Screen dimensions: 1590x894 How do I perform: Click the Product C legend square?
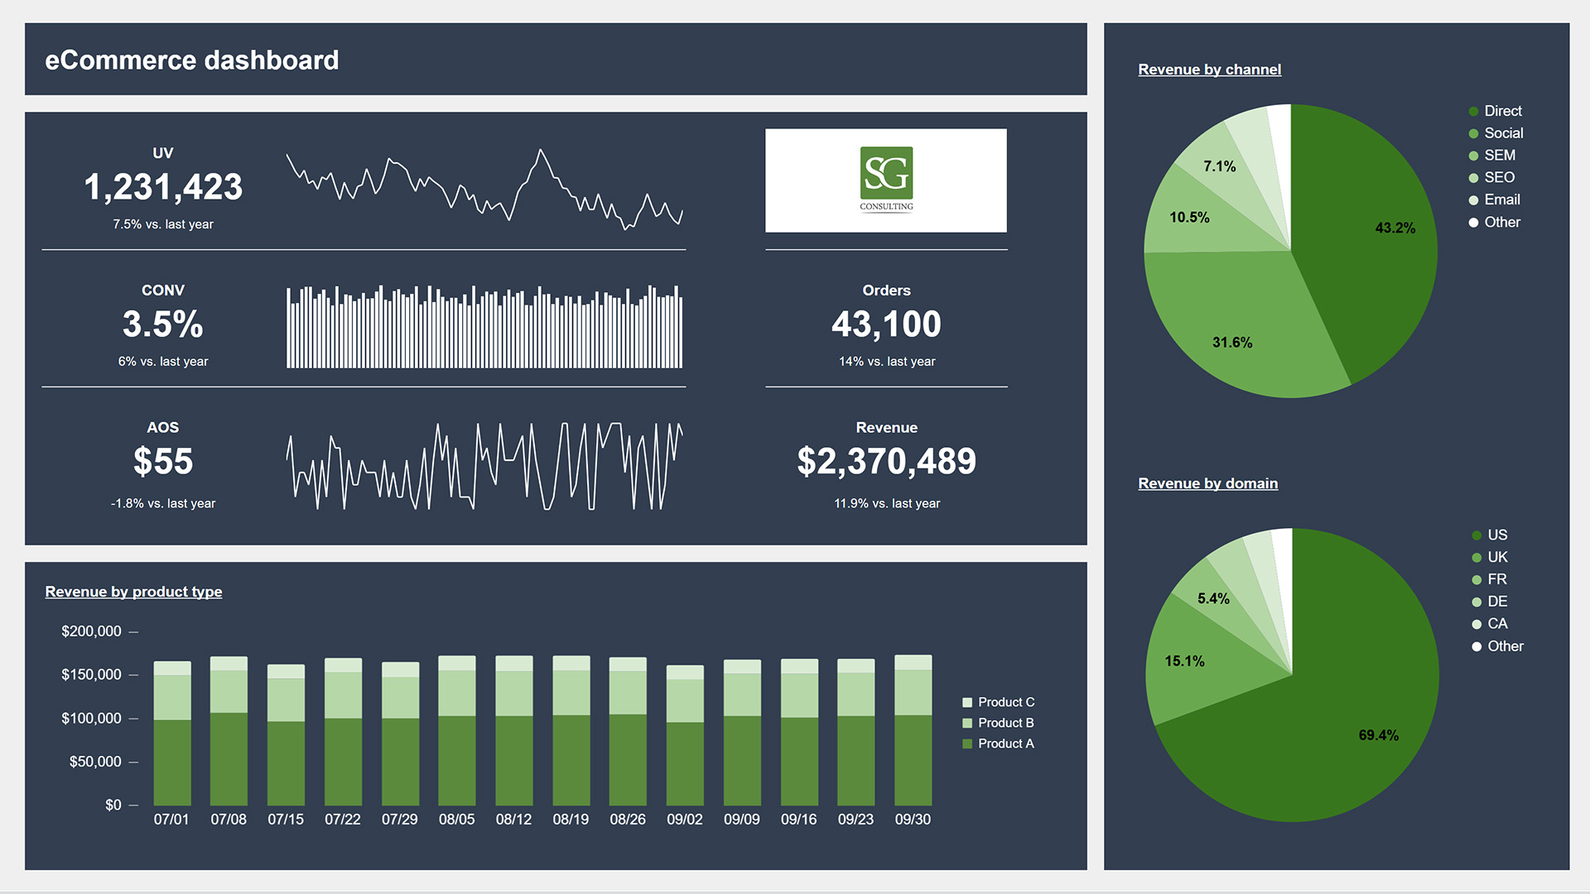967,703
